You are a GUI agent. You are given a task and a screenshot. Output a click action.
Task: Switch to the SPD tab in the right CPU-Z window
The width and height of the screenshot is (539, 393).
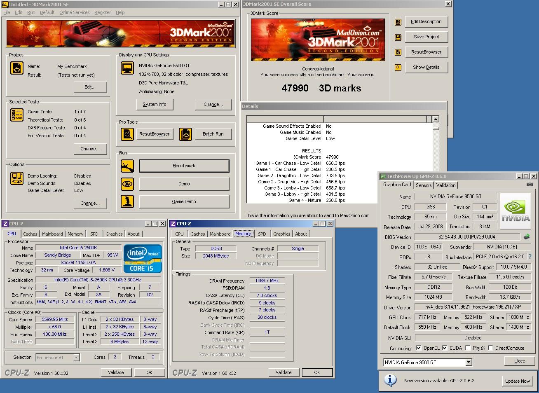(262, 234)
